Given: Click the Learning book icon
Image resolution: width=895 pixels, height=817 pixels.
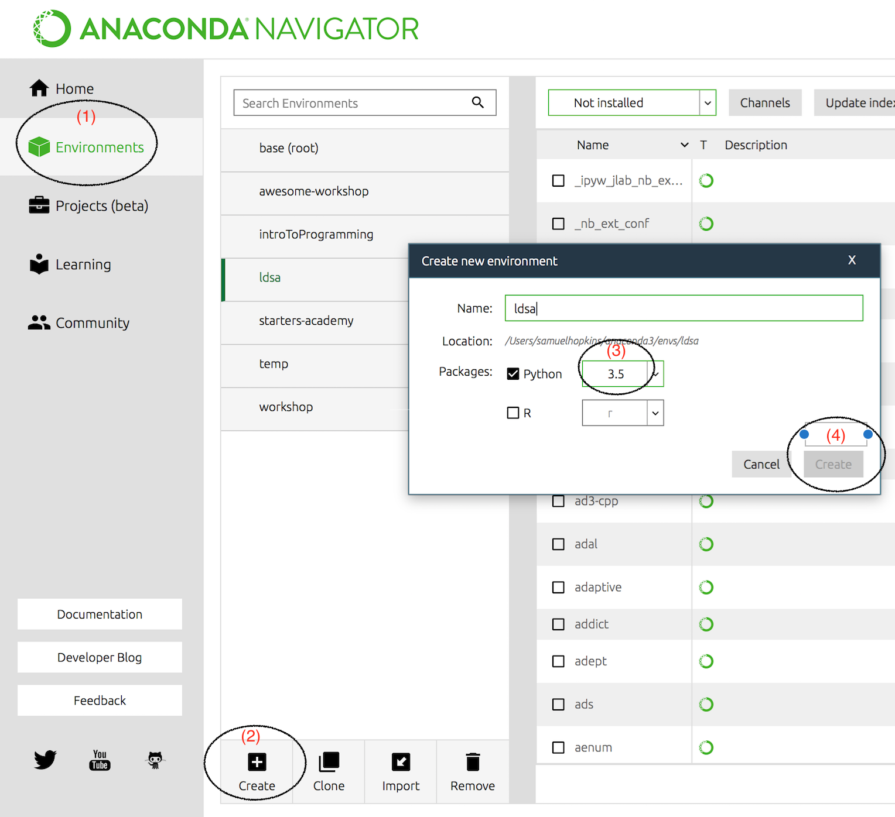Looking at the screenshot, I should pyautogui.click(x=39, y=264).
